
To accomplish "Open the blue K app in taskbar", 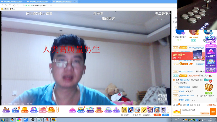I will (x=26, y=120).
